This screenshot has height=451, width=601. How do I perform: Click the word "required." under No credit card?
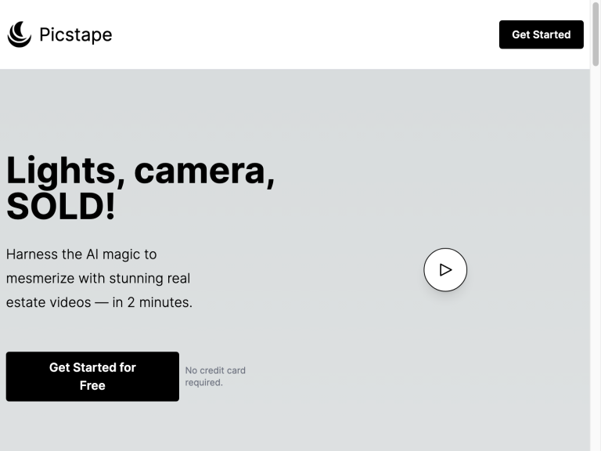coord(203,383)
